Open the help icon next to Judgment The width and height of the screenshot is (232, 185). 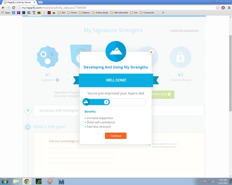click(57, 80)
